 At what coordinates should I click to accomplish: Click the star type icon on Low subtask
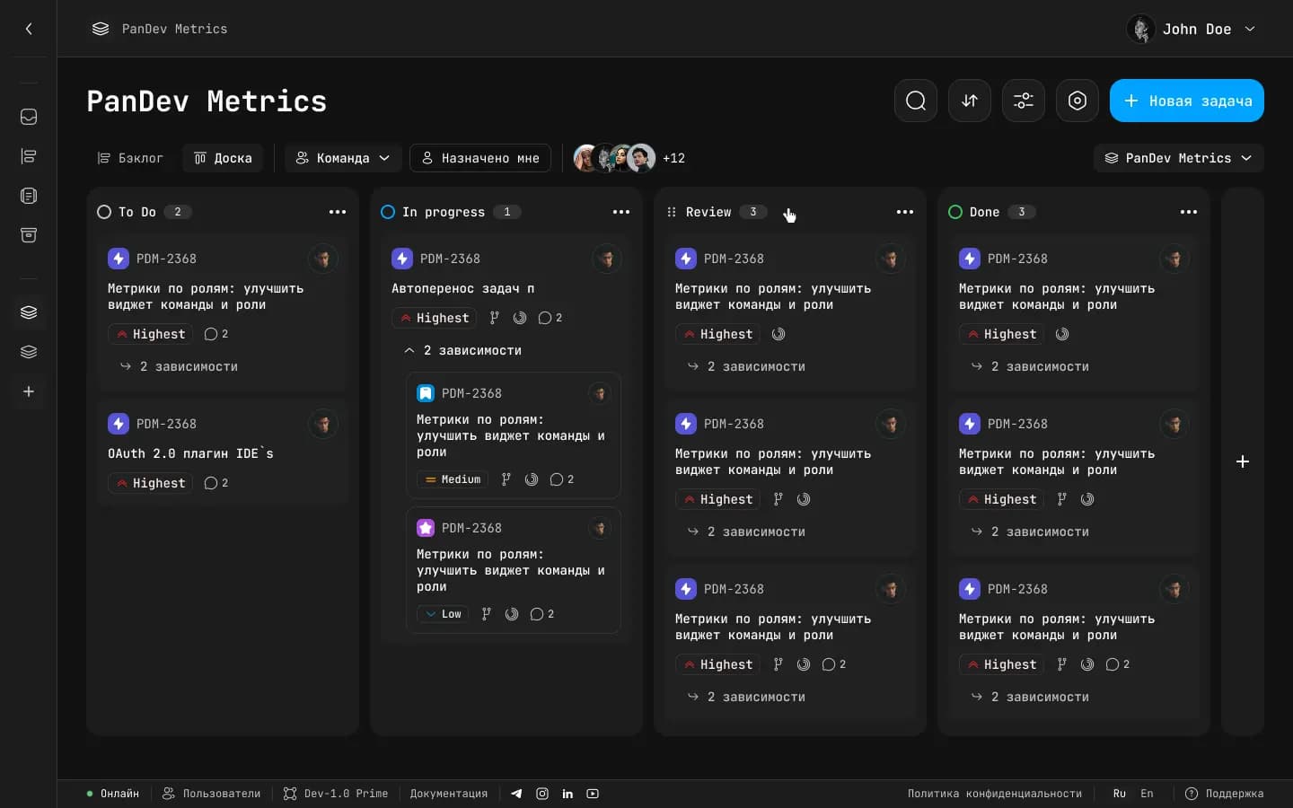pos(426,528)
